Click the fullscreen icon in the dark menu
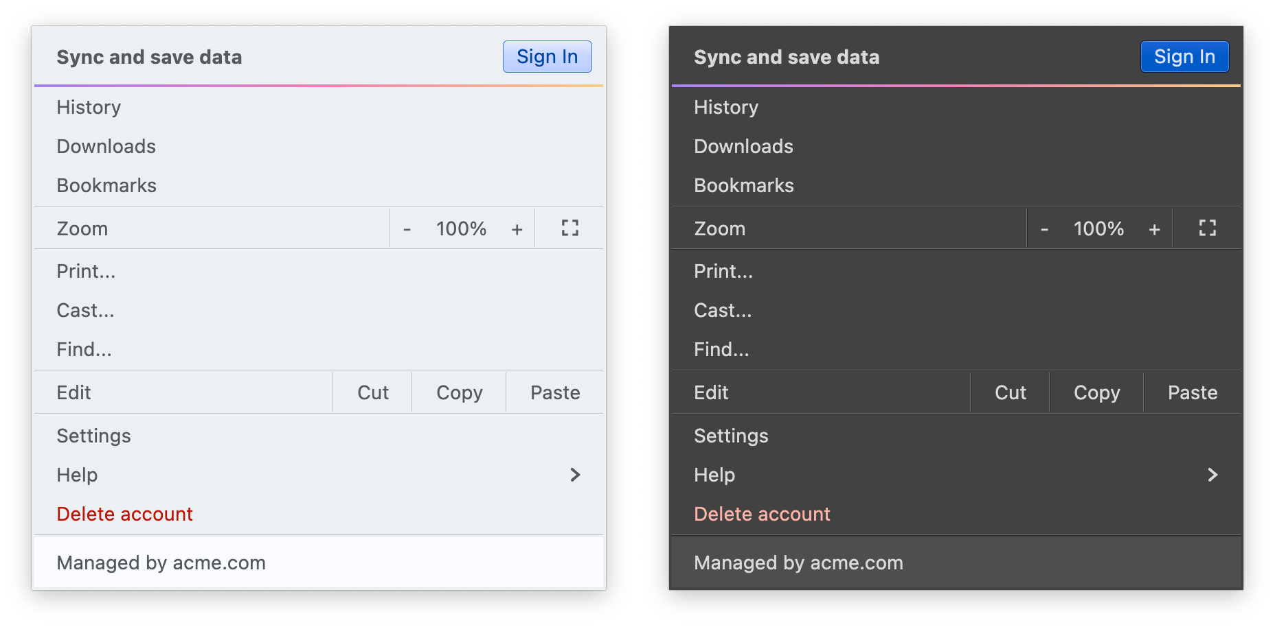The image size is (1275, 627). 1207,228
